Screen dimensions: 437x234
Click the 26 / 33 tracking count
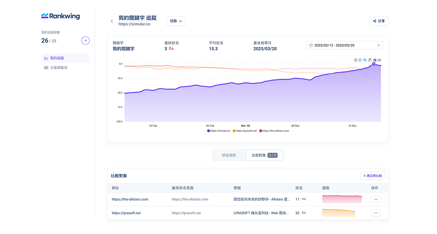point(49,41)
